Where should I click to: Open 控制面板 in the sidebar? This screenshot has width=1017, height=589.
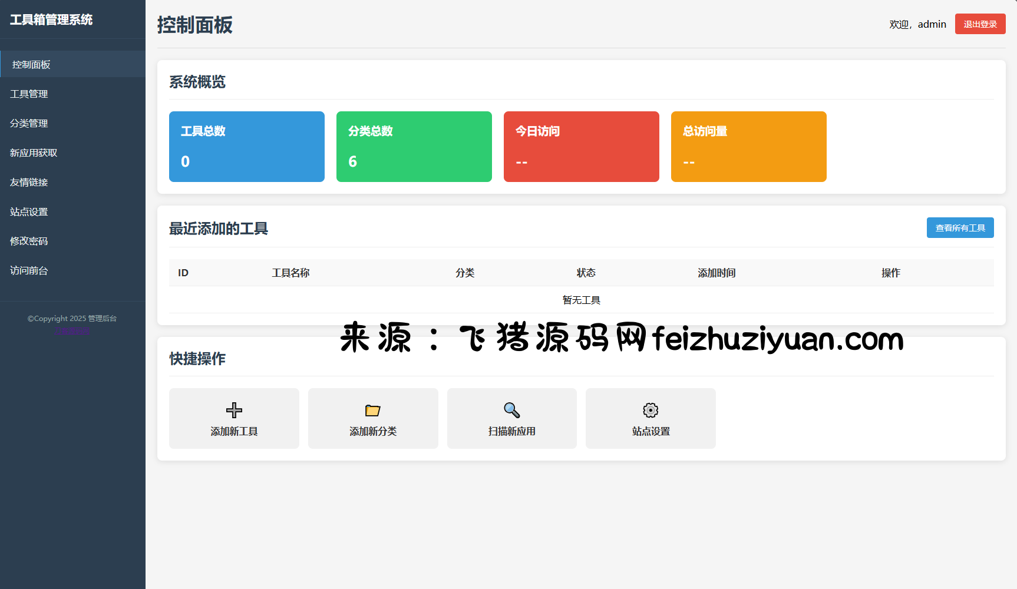[x=32, y=64]
